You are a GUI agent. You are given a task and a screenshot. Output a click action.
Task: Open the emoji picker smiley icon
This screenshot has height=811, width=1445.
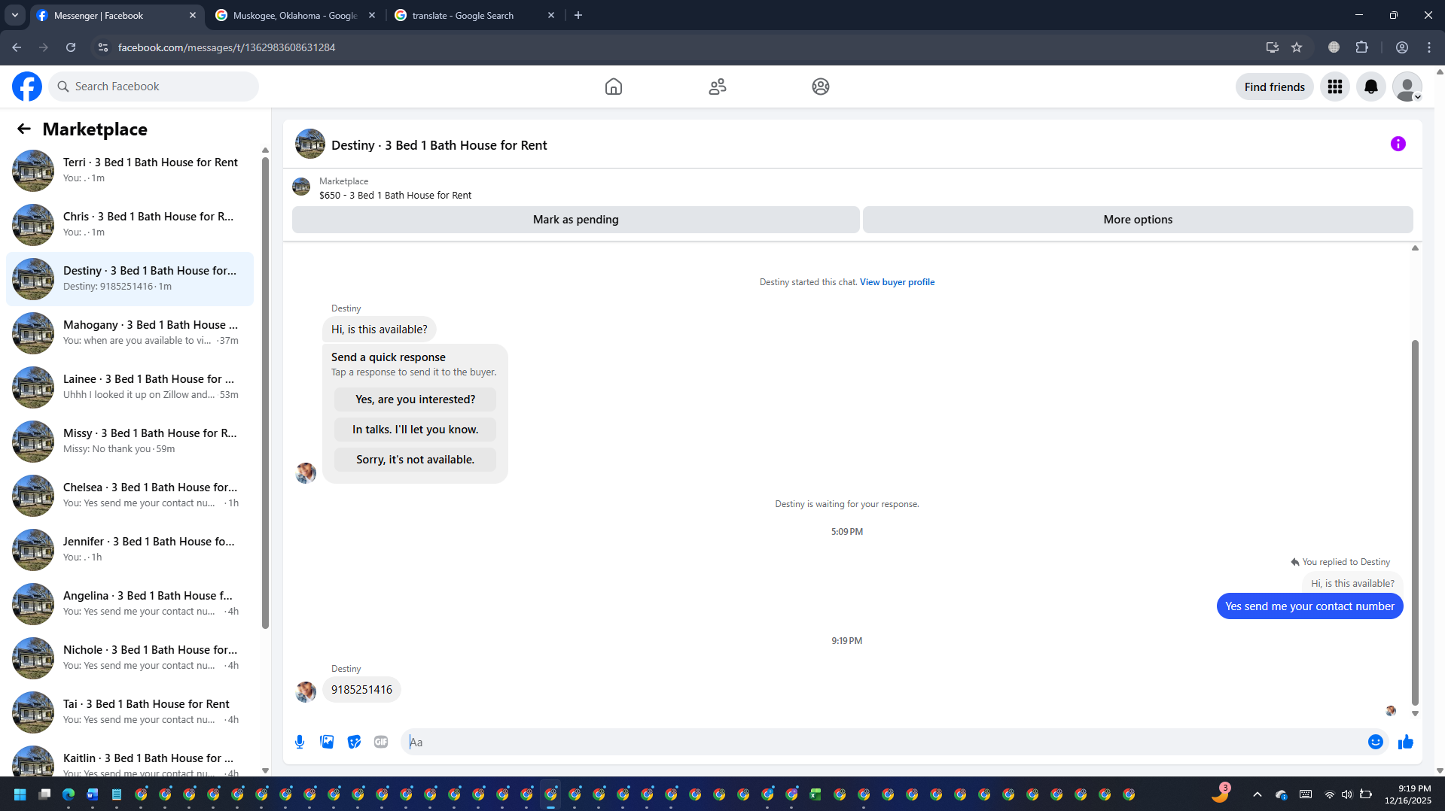coord(1376,742)
